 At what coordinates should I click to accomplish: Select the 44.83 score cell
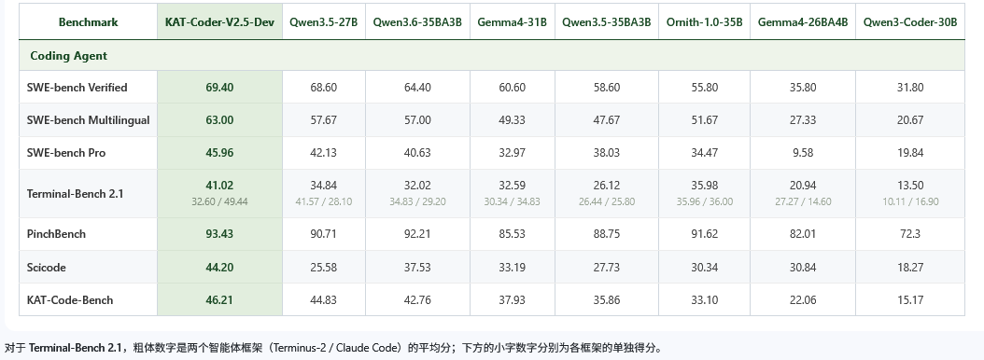point(324,299)
